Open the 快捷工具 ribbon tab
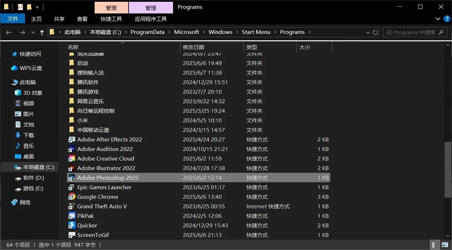The height and width of the screenshot is (250, 452). point(111,19)
